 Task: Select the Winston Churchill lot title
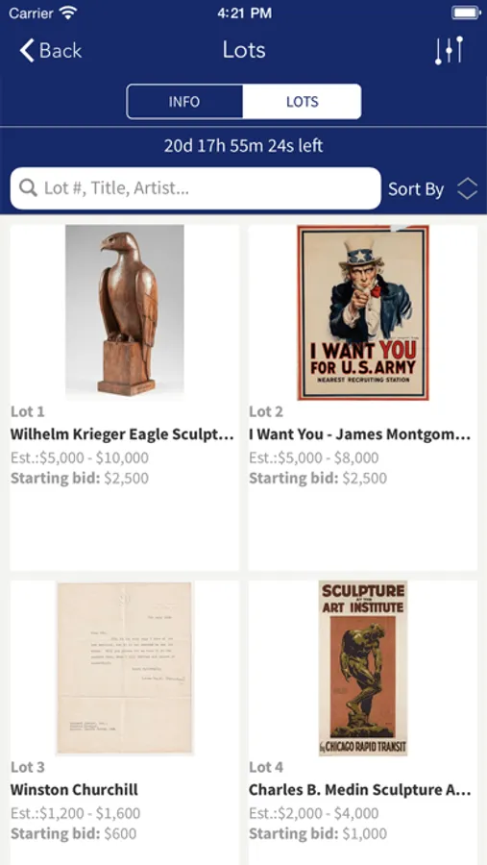pos(74,789)
